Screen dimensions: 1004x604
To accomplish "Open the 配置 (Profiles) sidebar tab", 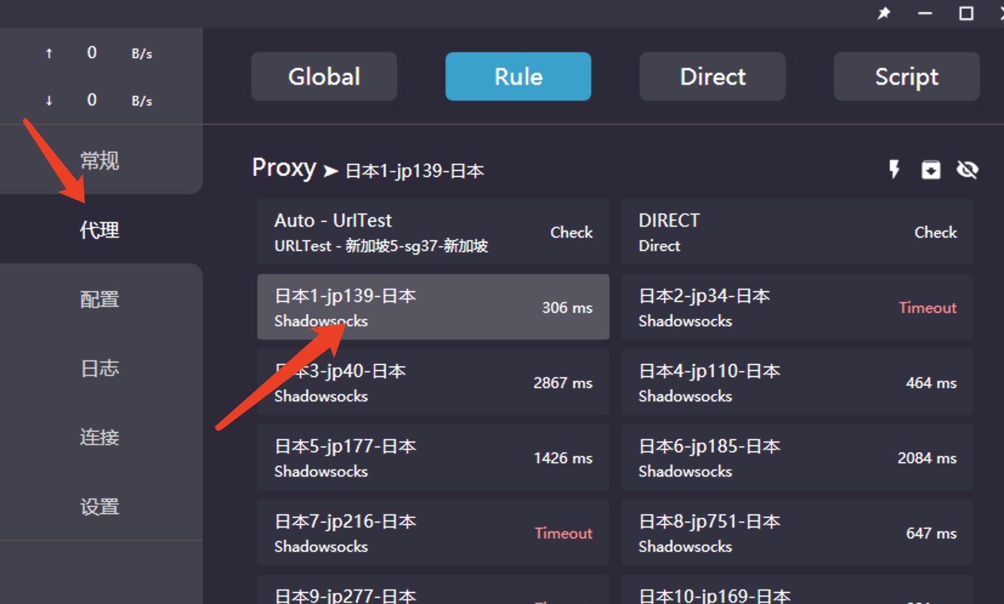I will pyautogui.click(x=100, y=299).
